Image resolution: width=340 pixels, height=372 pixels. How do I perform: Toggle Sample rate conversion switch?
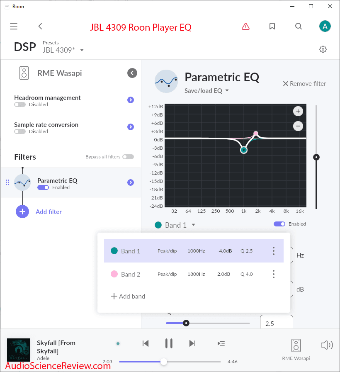(20, 131)
